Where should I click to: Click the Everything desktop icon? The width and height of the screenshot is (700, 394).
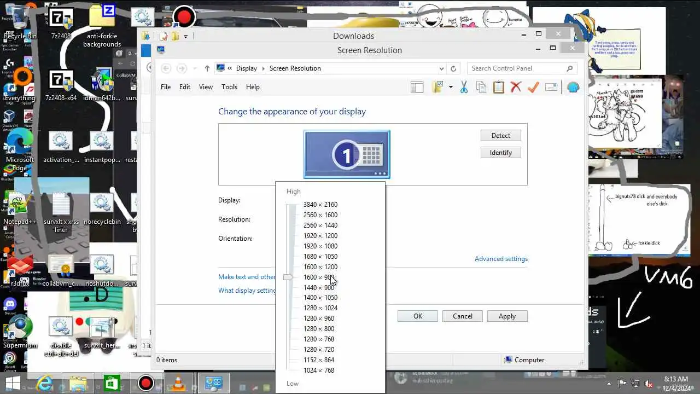tap(20, 85)
